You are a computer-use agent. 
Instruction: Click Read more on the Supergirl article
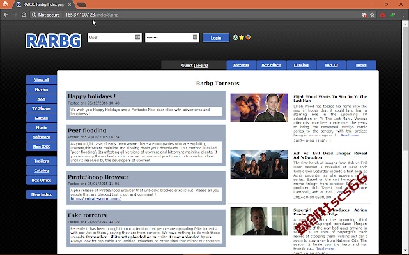[x=325, y=249]
